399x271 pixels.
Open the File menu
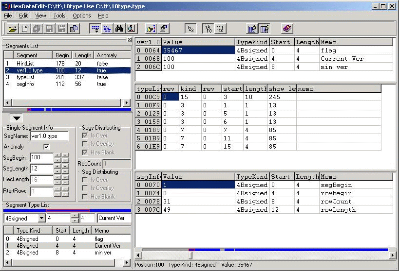(8, 16)
